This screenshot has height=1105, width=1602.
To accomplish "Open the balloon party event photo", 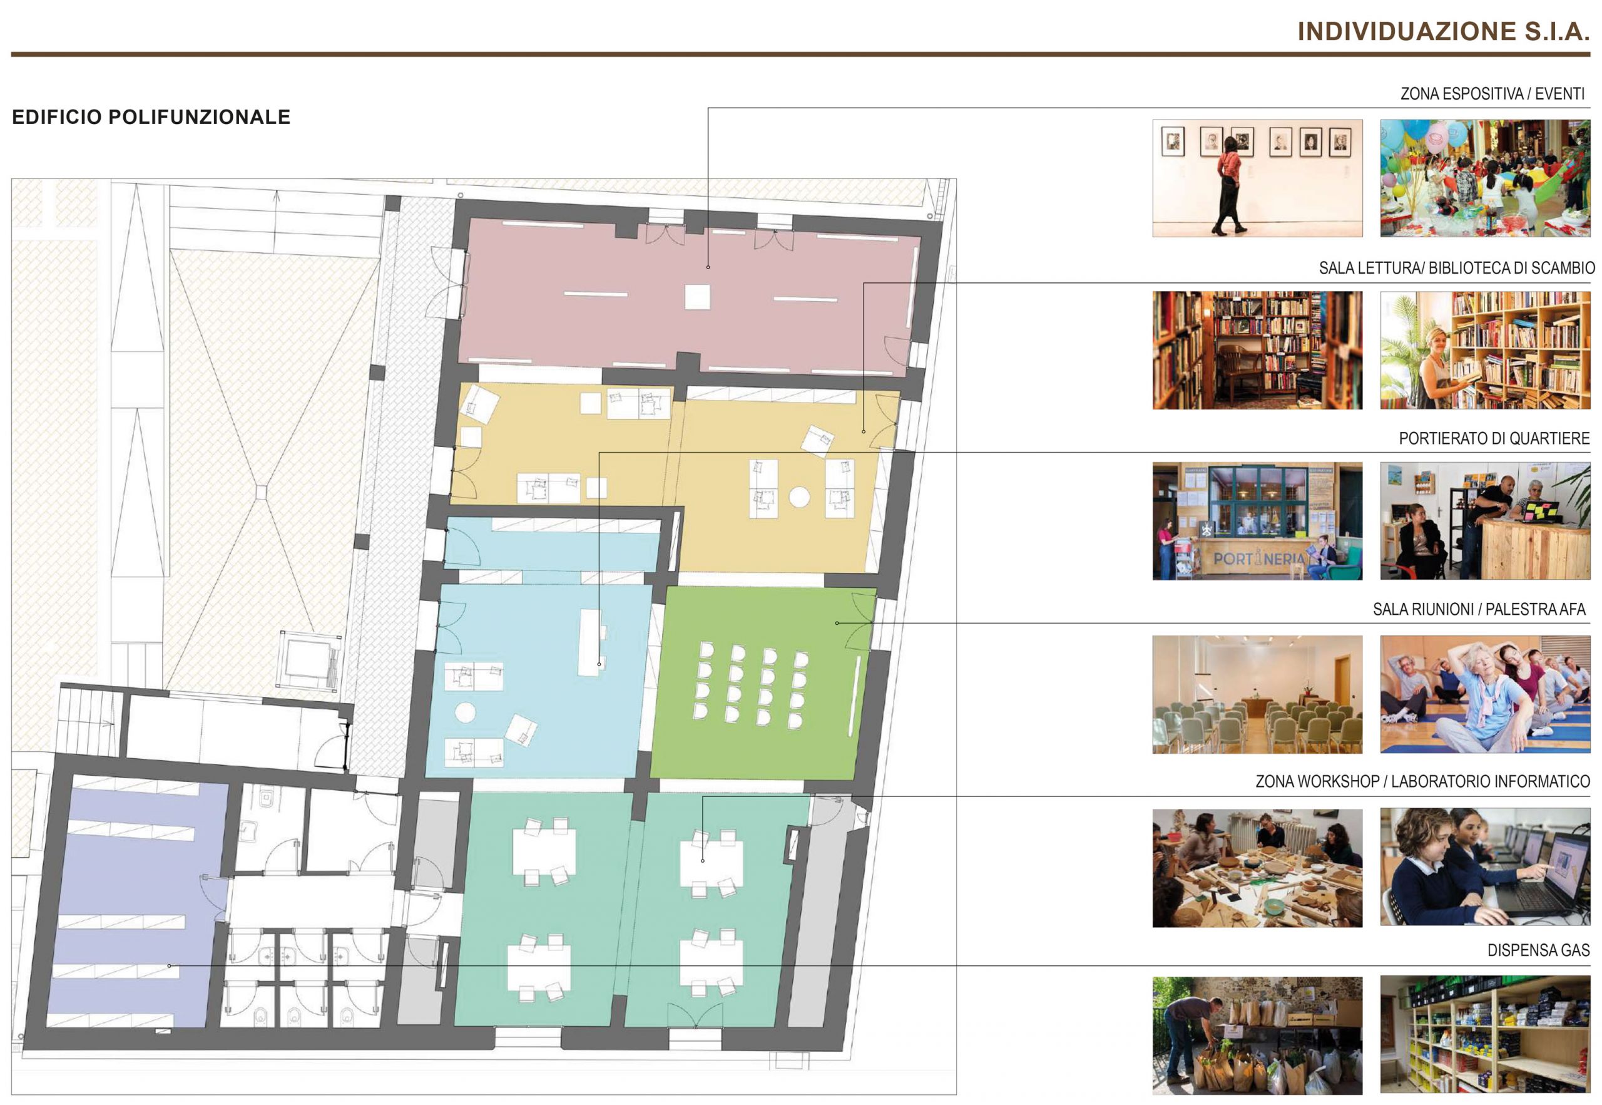I will click(x=1485, y=178).
